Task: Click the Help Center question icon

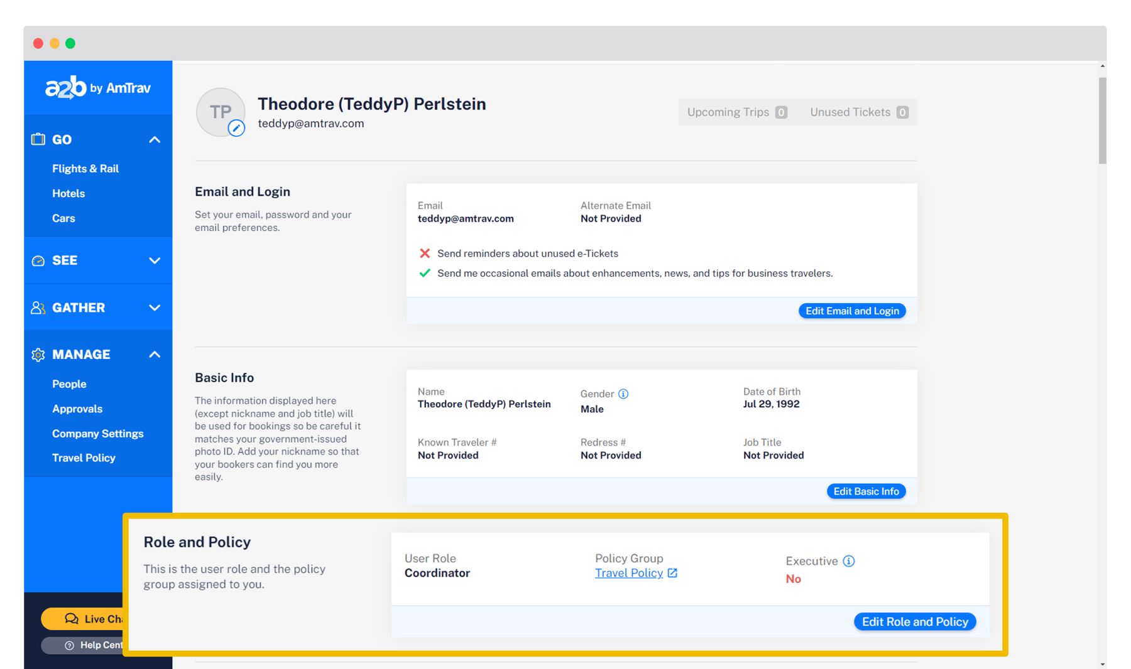Action: pos(69,645)
